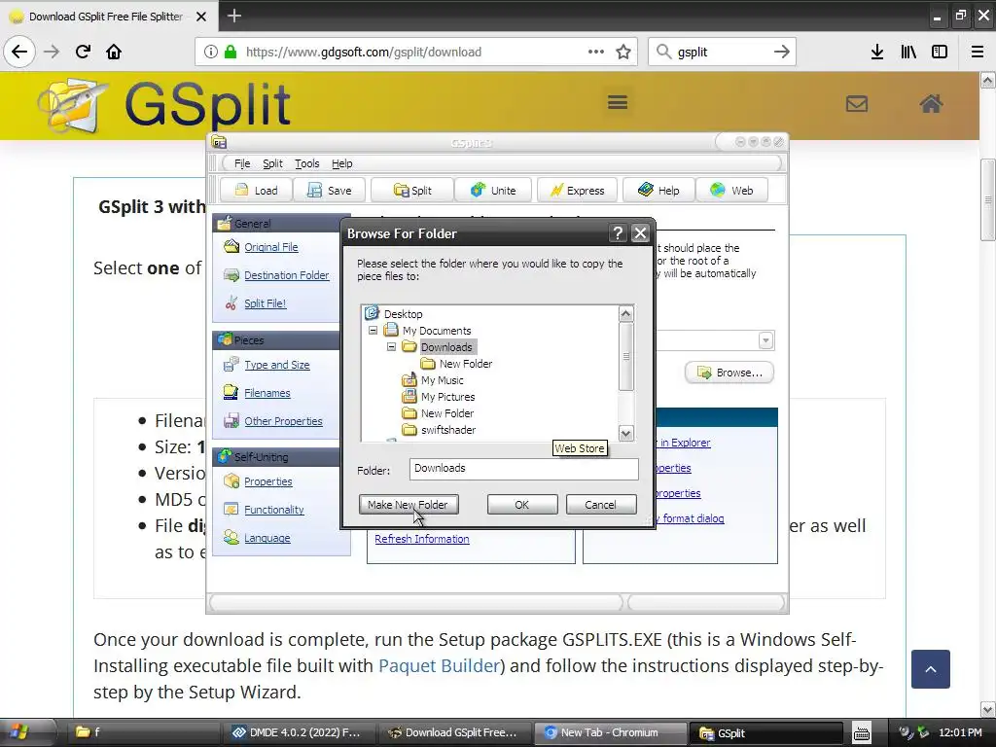
Task: Open the Language settings link
Action: (267, 537)
